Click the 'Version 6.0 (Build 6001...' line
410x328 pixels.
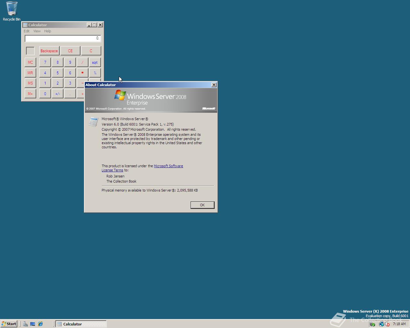[x=138, y=124]
